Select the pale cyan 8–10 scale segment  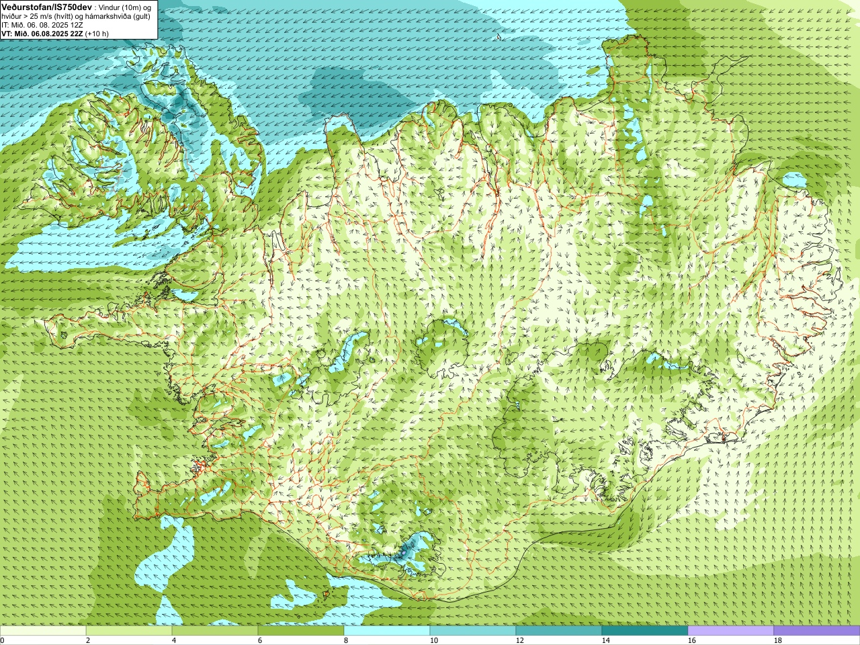coord(387,631)
